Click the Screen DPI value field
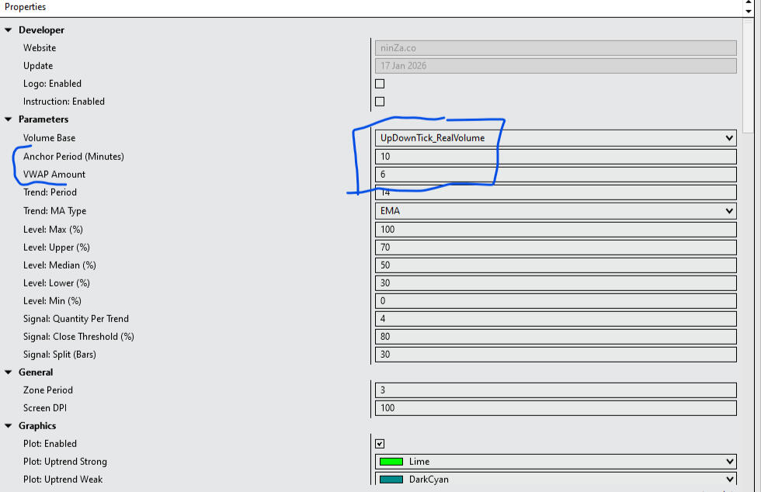The width and height of the screenshot is (761, 492). [555, 408]
